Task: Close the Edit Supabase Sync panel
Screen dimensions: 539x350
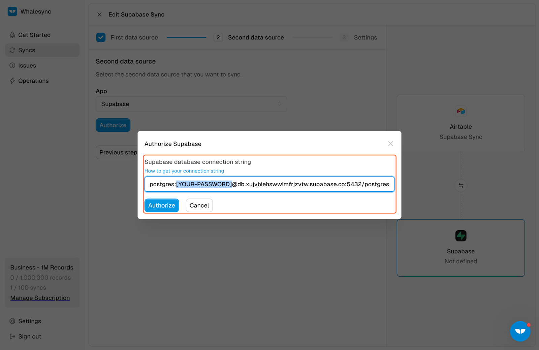Action: click(99, 14)
